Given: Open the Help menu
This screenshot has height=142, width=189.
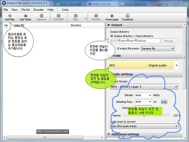Looking at the screenshot, I should tap(50, 10).
